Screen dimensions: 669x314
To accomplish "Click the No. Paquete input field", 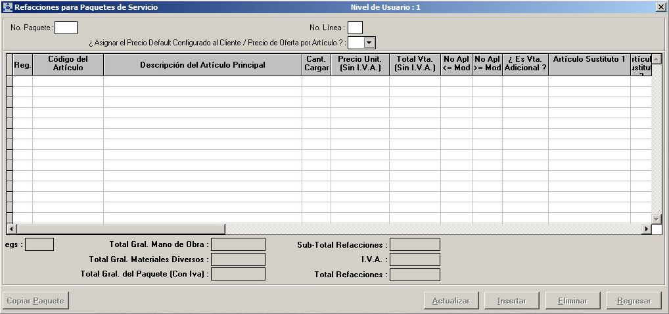I will click(66, 28).
